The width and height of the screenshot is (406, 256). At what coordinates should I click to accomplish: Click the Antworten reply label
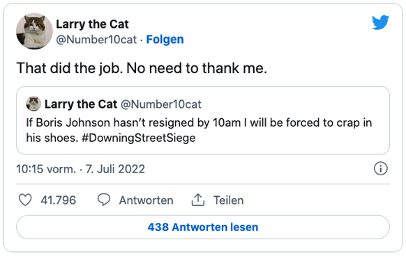[146, 200]
